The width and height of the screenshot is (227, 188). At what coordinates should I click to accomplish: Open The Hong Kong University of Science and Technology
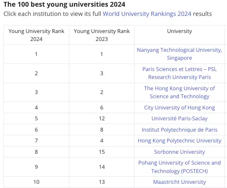pyautogui.click(x=179, y=92)
